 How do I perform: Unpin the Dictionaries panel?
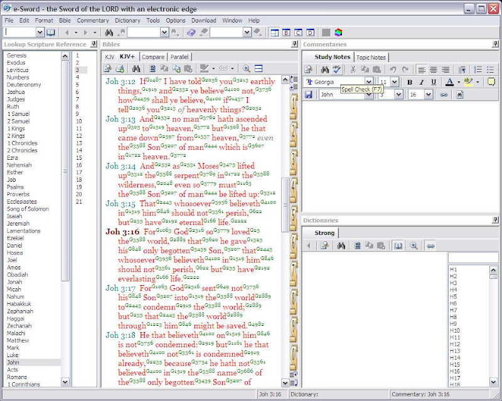point(495,220)
